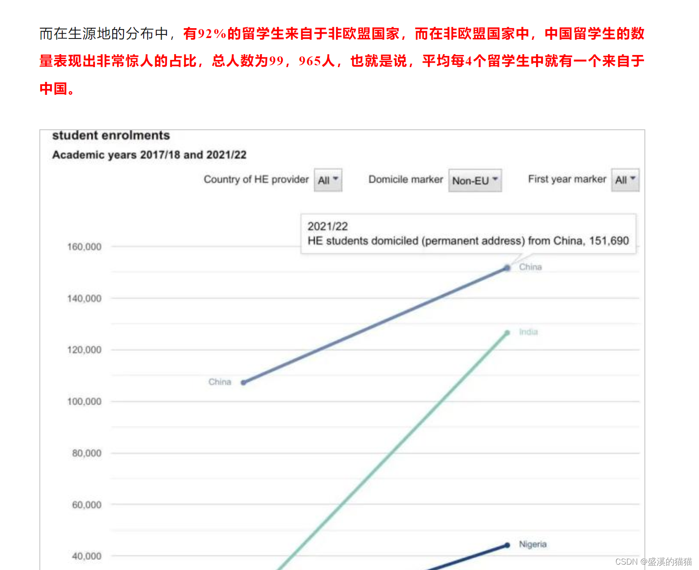Click the Nigeria series label
This screenshot has width=699, height=570.
(533, 544)
